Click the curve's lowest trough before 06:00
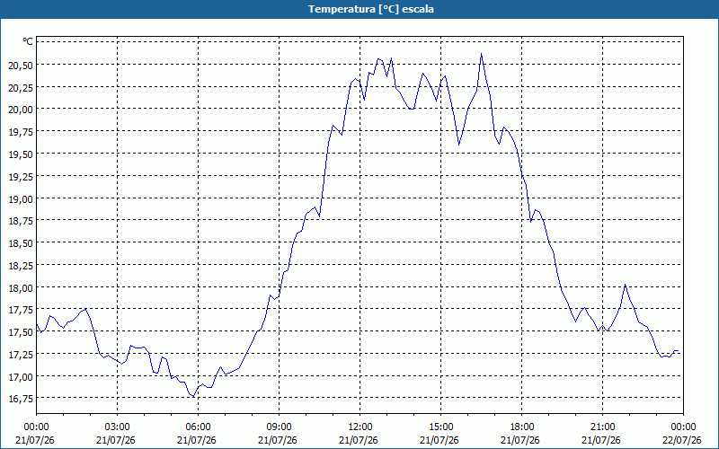719x449 pixels. click(193, 396)
